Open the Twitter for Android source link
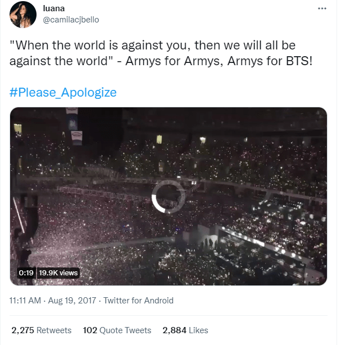The width and height of the screenshot is (350, 345). click(138, 301)
